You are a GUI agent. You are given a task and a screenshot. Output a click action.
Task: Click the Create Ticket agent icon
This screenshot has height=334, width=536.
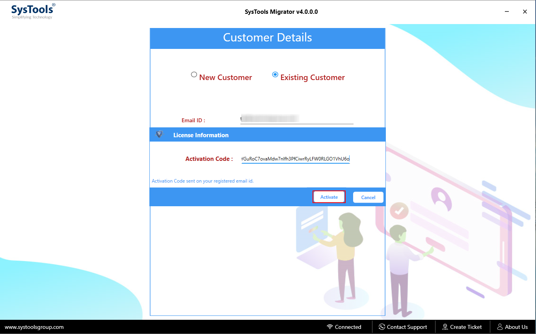point(445,327)
